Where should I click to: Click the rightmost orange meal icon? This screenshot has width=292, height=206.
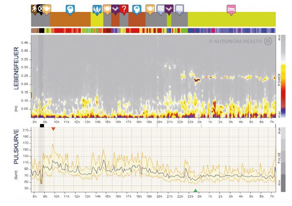coord(150,8)
